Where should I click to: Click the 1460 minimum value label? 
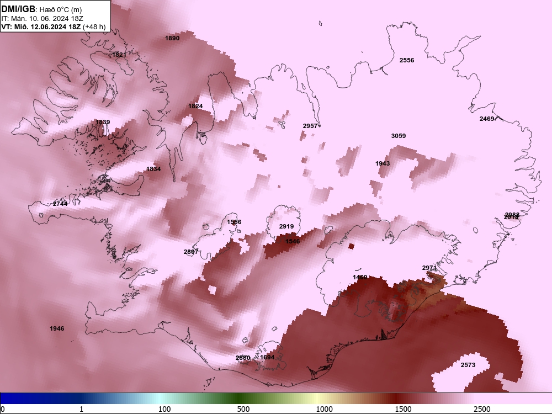tap(360, 278)
